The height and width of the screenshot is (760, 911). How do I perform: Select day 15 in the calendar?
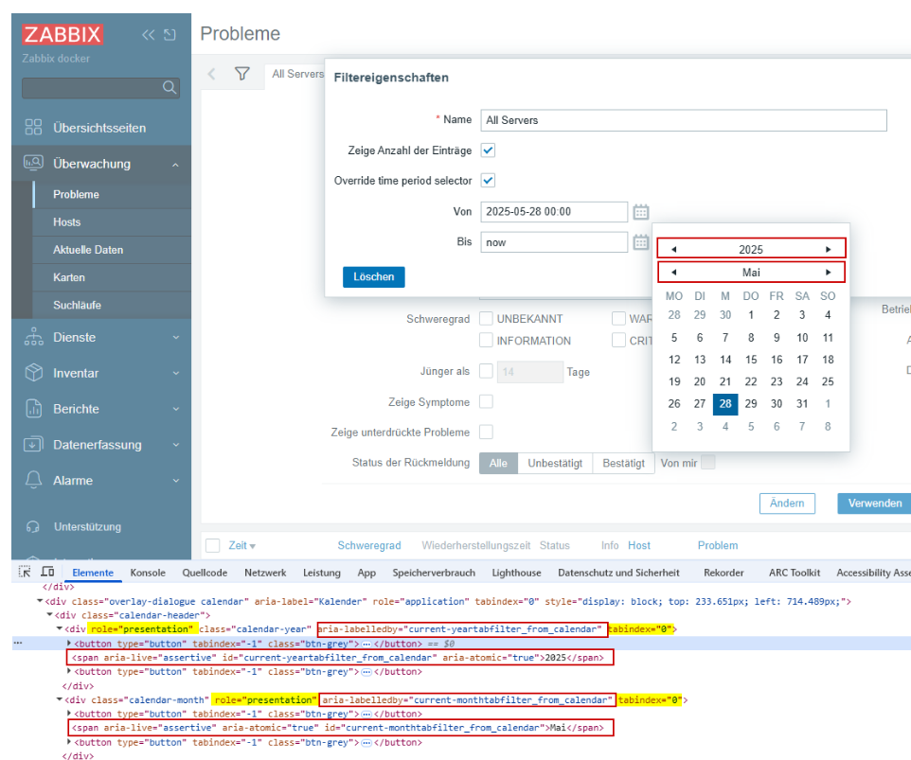coord(751,360)
